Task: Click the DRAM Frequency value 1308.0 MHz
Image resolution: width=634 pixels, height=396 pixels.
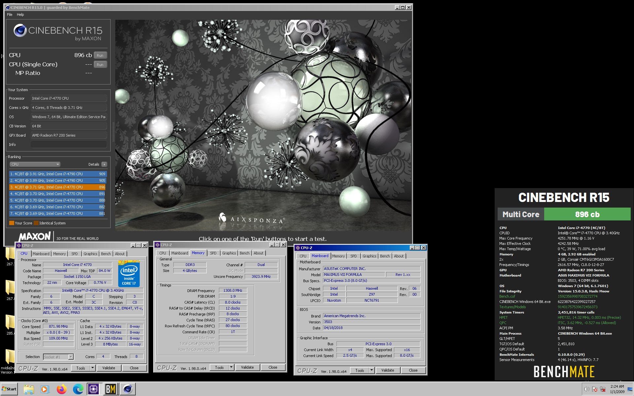Action: [233, 290]
